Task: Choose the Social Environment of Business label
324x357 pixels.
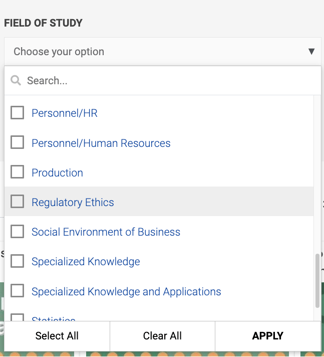Action: pyautogui.click(x=106, y=232)
